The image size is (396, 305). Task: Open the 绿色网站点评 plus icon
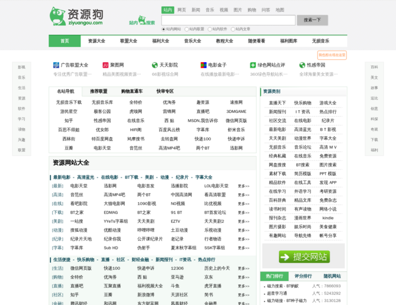pyautogui.click(x=253, y=65)
